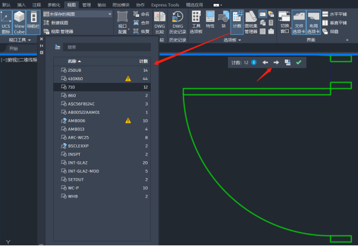
Task: Toggle the UCS 图标 display
Action: tap(6, 23)
